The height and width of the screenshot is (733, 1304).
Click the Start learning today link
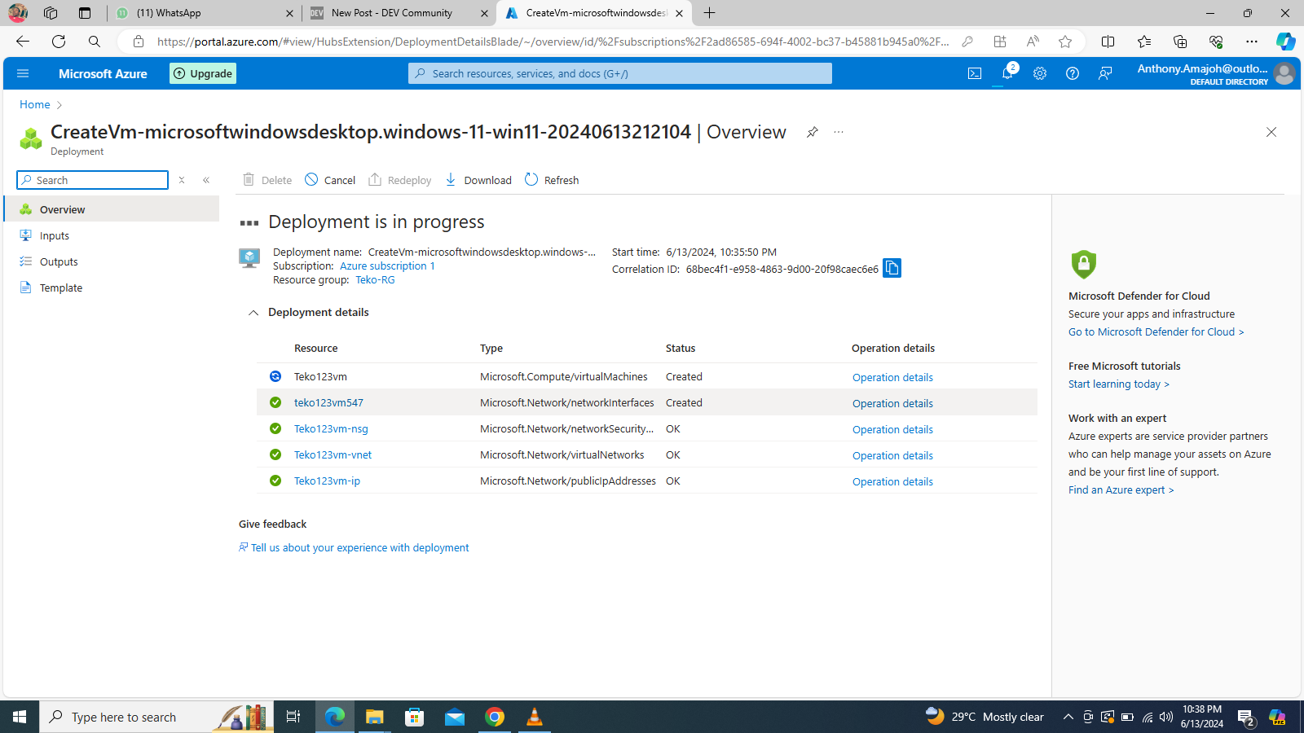pos(1118,384)
